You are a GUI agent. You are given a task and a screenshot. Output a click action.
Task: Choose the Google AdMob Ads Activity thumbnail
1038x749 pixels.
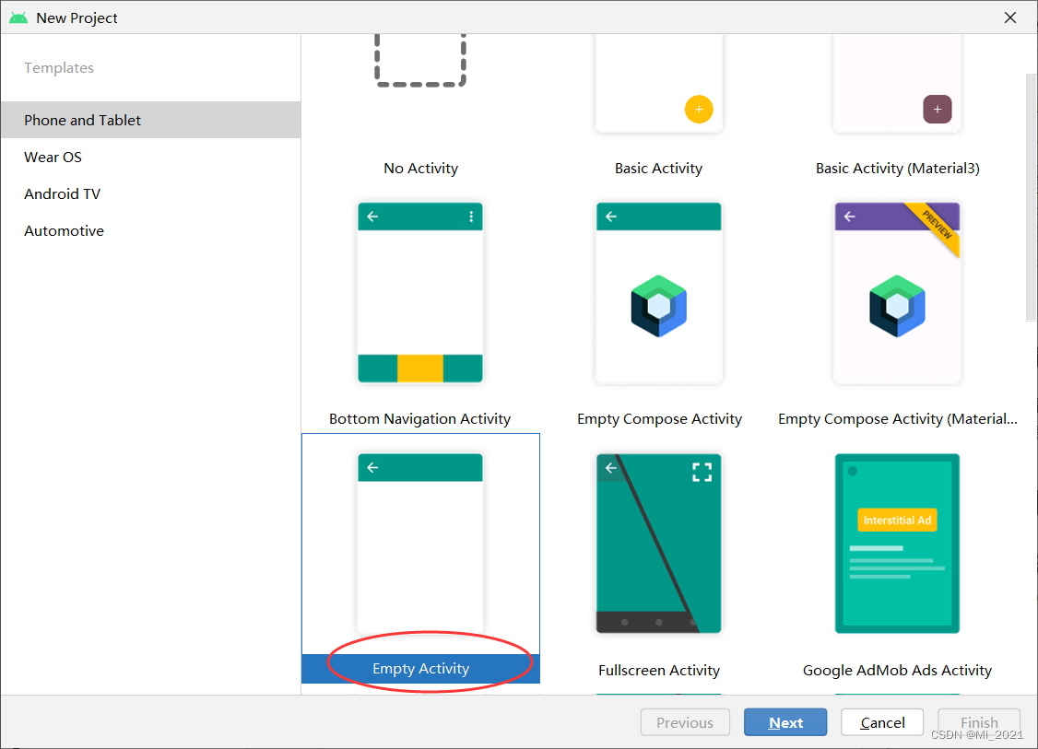(x=897, y=544)
